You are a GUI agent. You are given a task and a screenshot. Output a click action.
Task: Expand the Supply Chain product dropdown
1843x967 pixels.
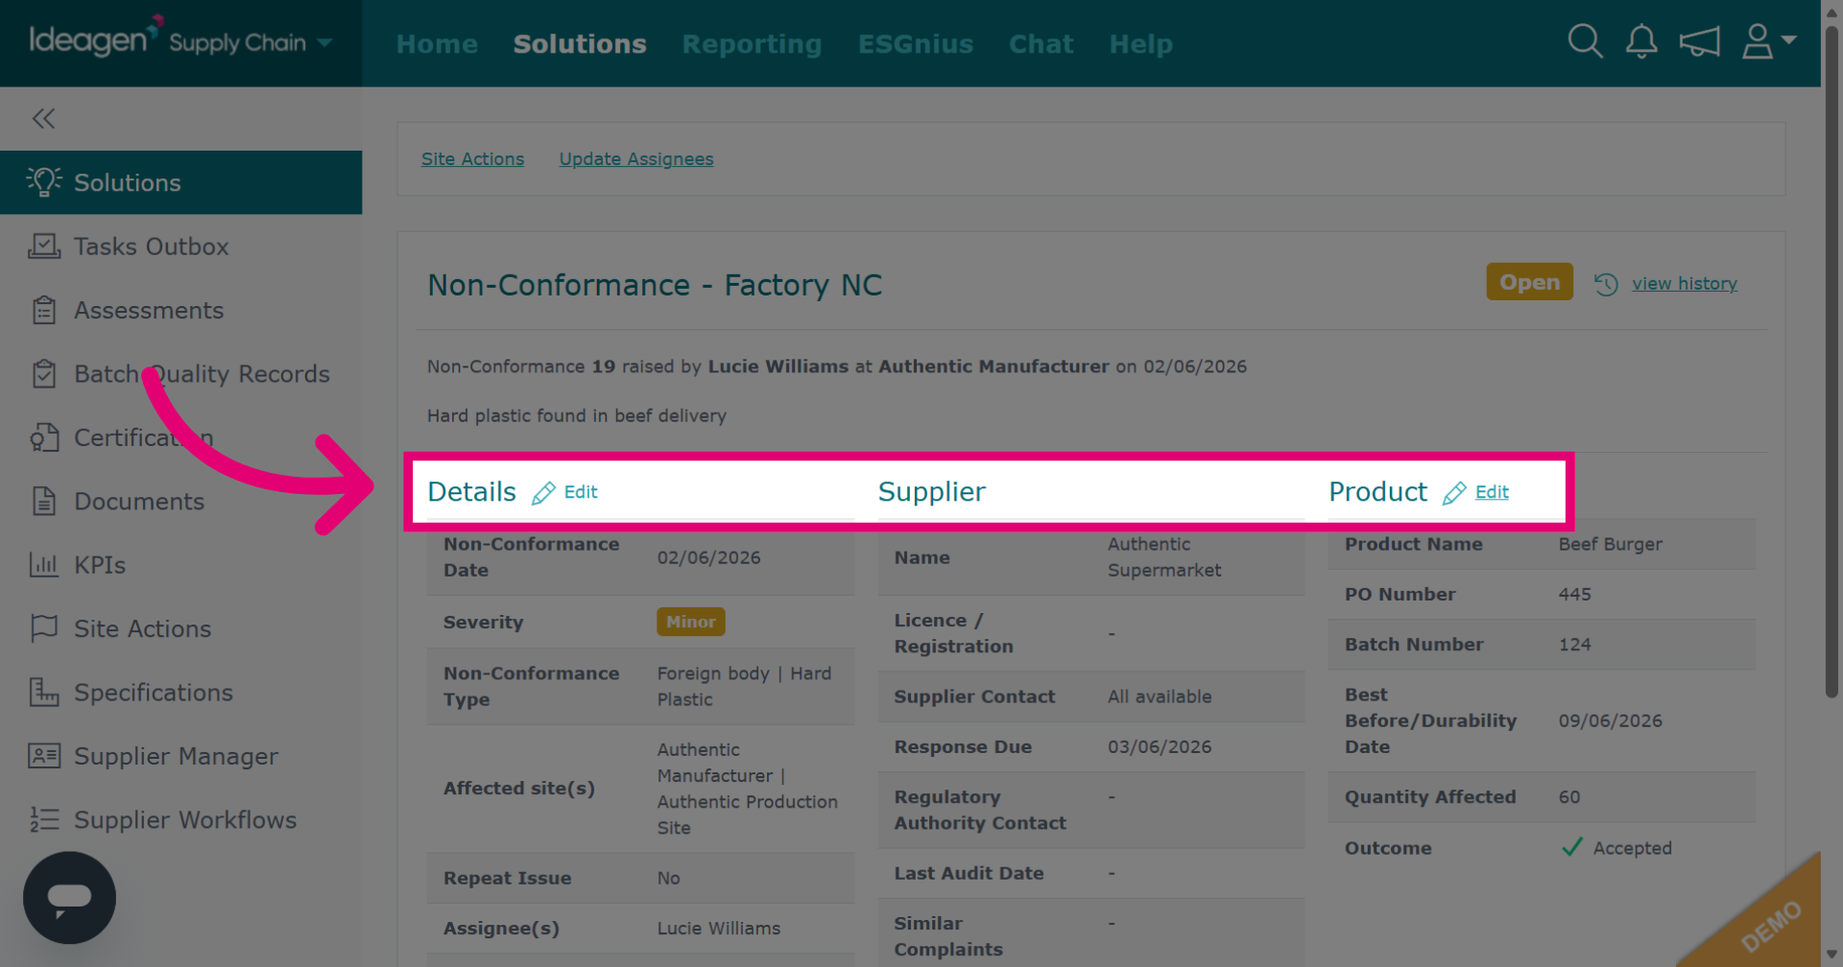(x=324, y=42)
